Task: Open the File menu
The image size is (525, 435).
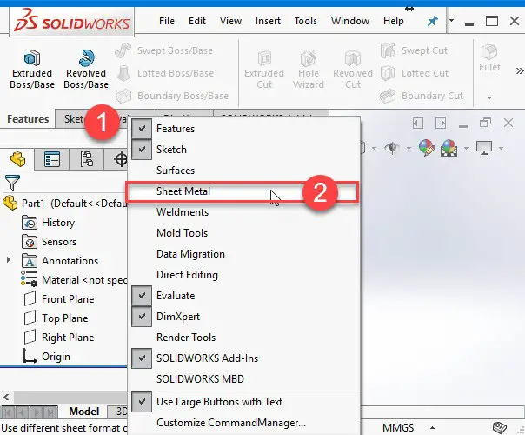Action: click(x=166, y=21)
